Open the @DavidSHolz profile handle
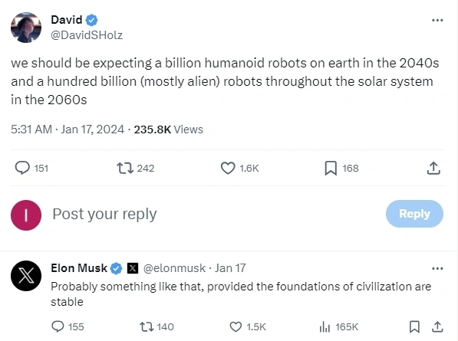The width and height of the screenshot is (458, 341). 87,35
